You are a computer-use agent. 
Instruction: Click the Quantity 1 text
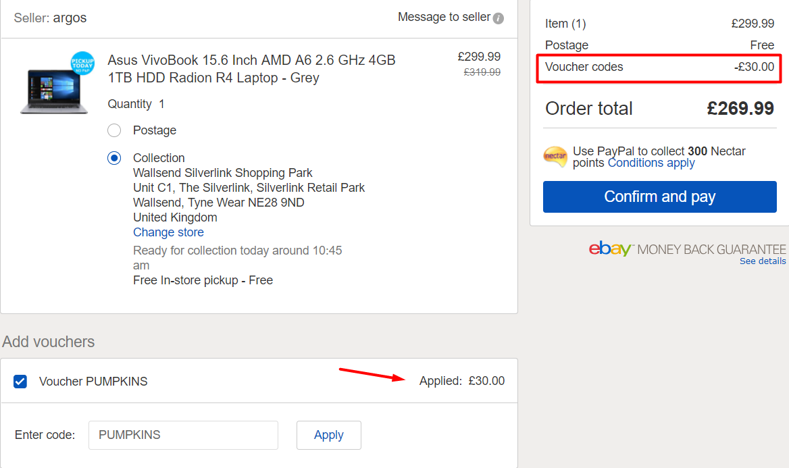[x=136, y=104]
